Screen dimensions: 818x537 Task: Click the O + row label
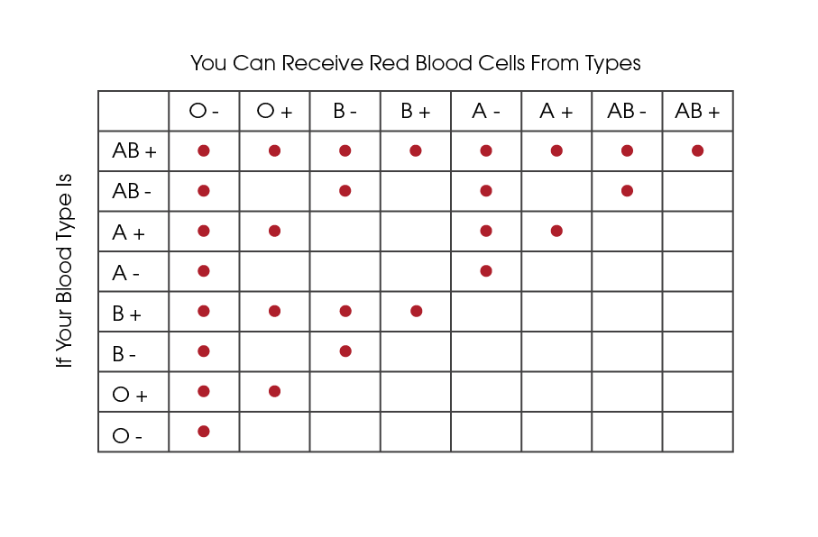[x=130, y=394]
